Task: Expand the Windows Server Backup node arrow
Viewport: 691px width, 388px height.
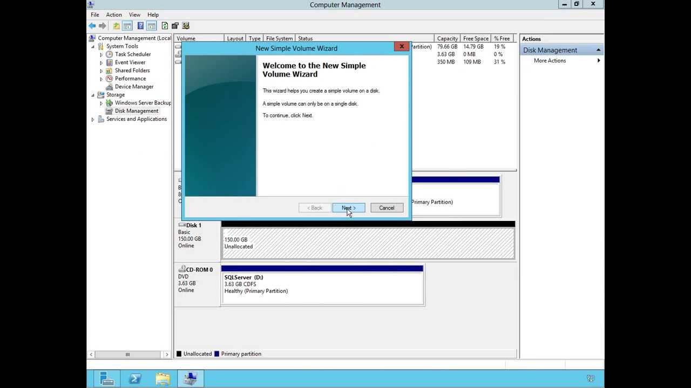Action: (101, 103)
